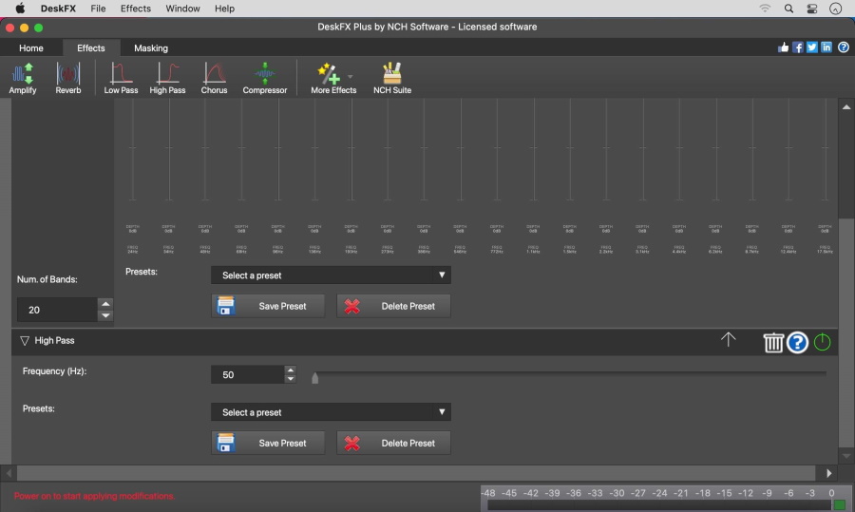Add the Compressor effect
This screenshot has width=855, height=512.
pyautogui.click(x=264, y=78)
